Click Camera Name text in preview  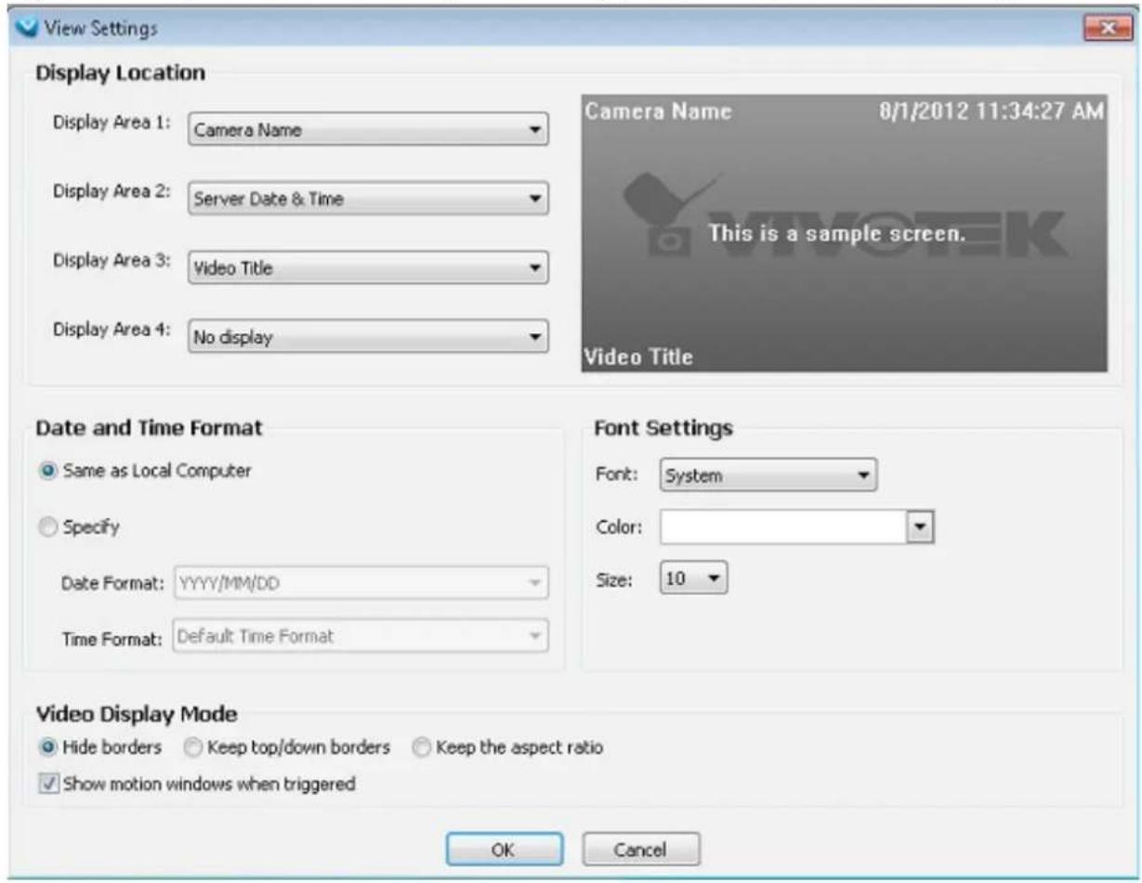(659, 112)
